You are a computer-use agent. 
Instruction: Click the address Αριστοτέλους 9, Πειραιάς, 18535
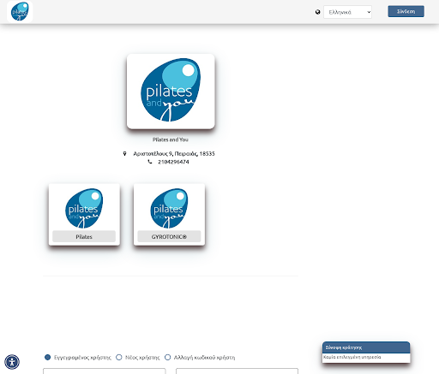pyautogui.click(x=174, y=153)
